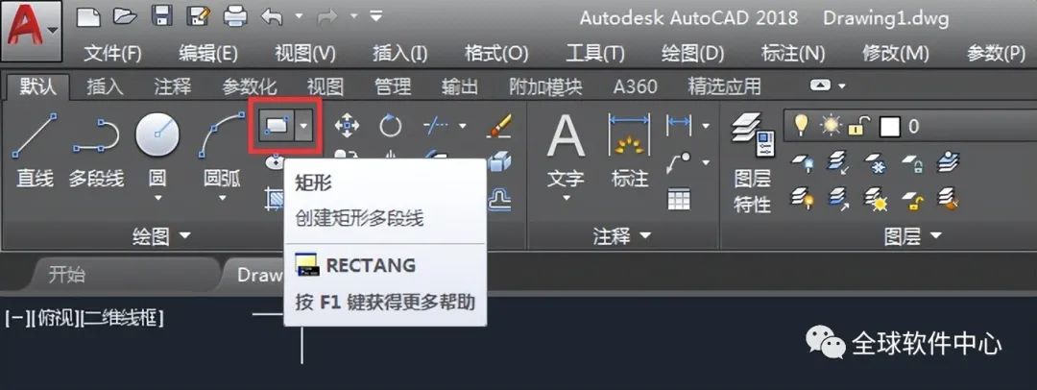Click the Undo arrow icon
1037x390 pixels.
273,16
